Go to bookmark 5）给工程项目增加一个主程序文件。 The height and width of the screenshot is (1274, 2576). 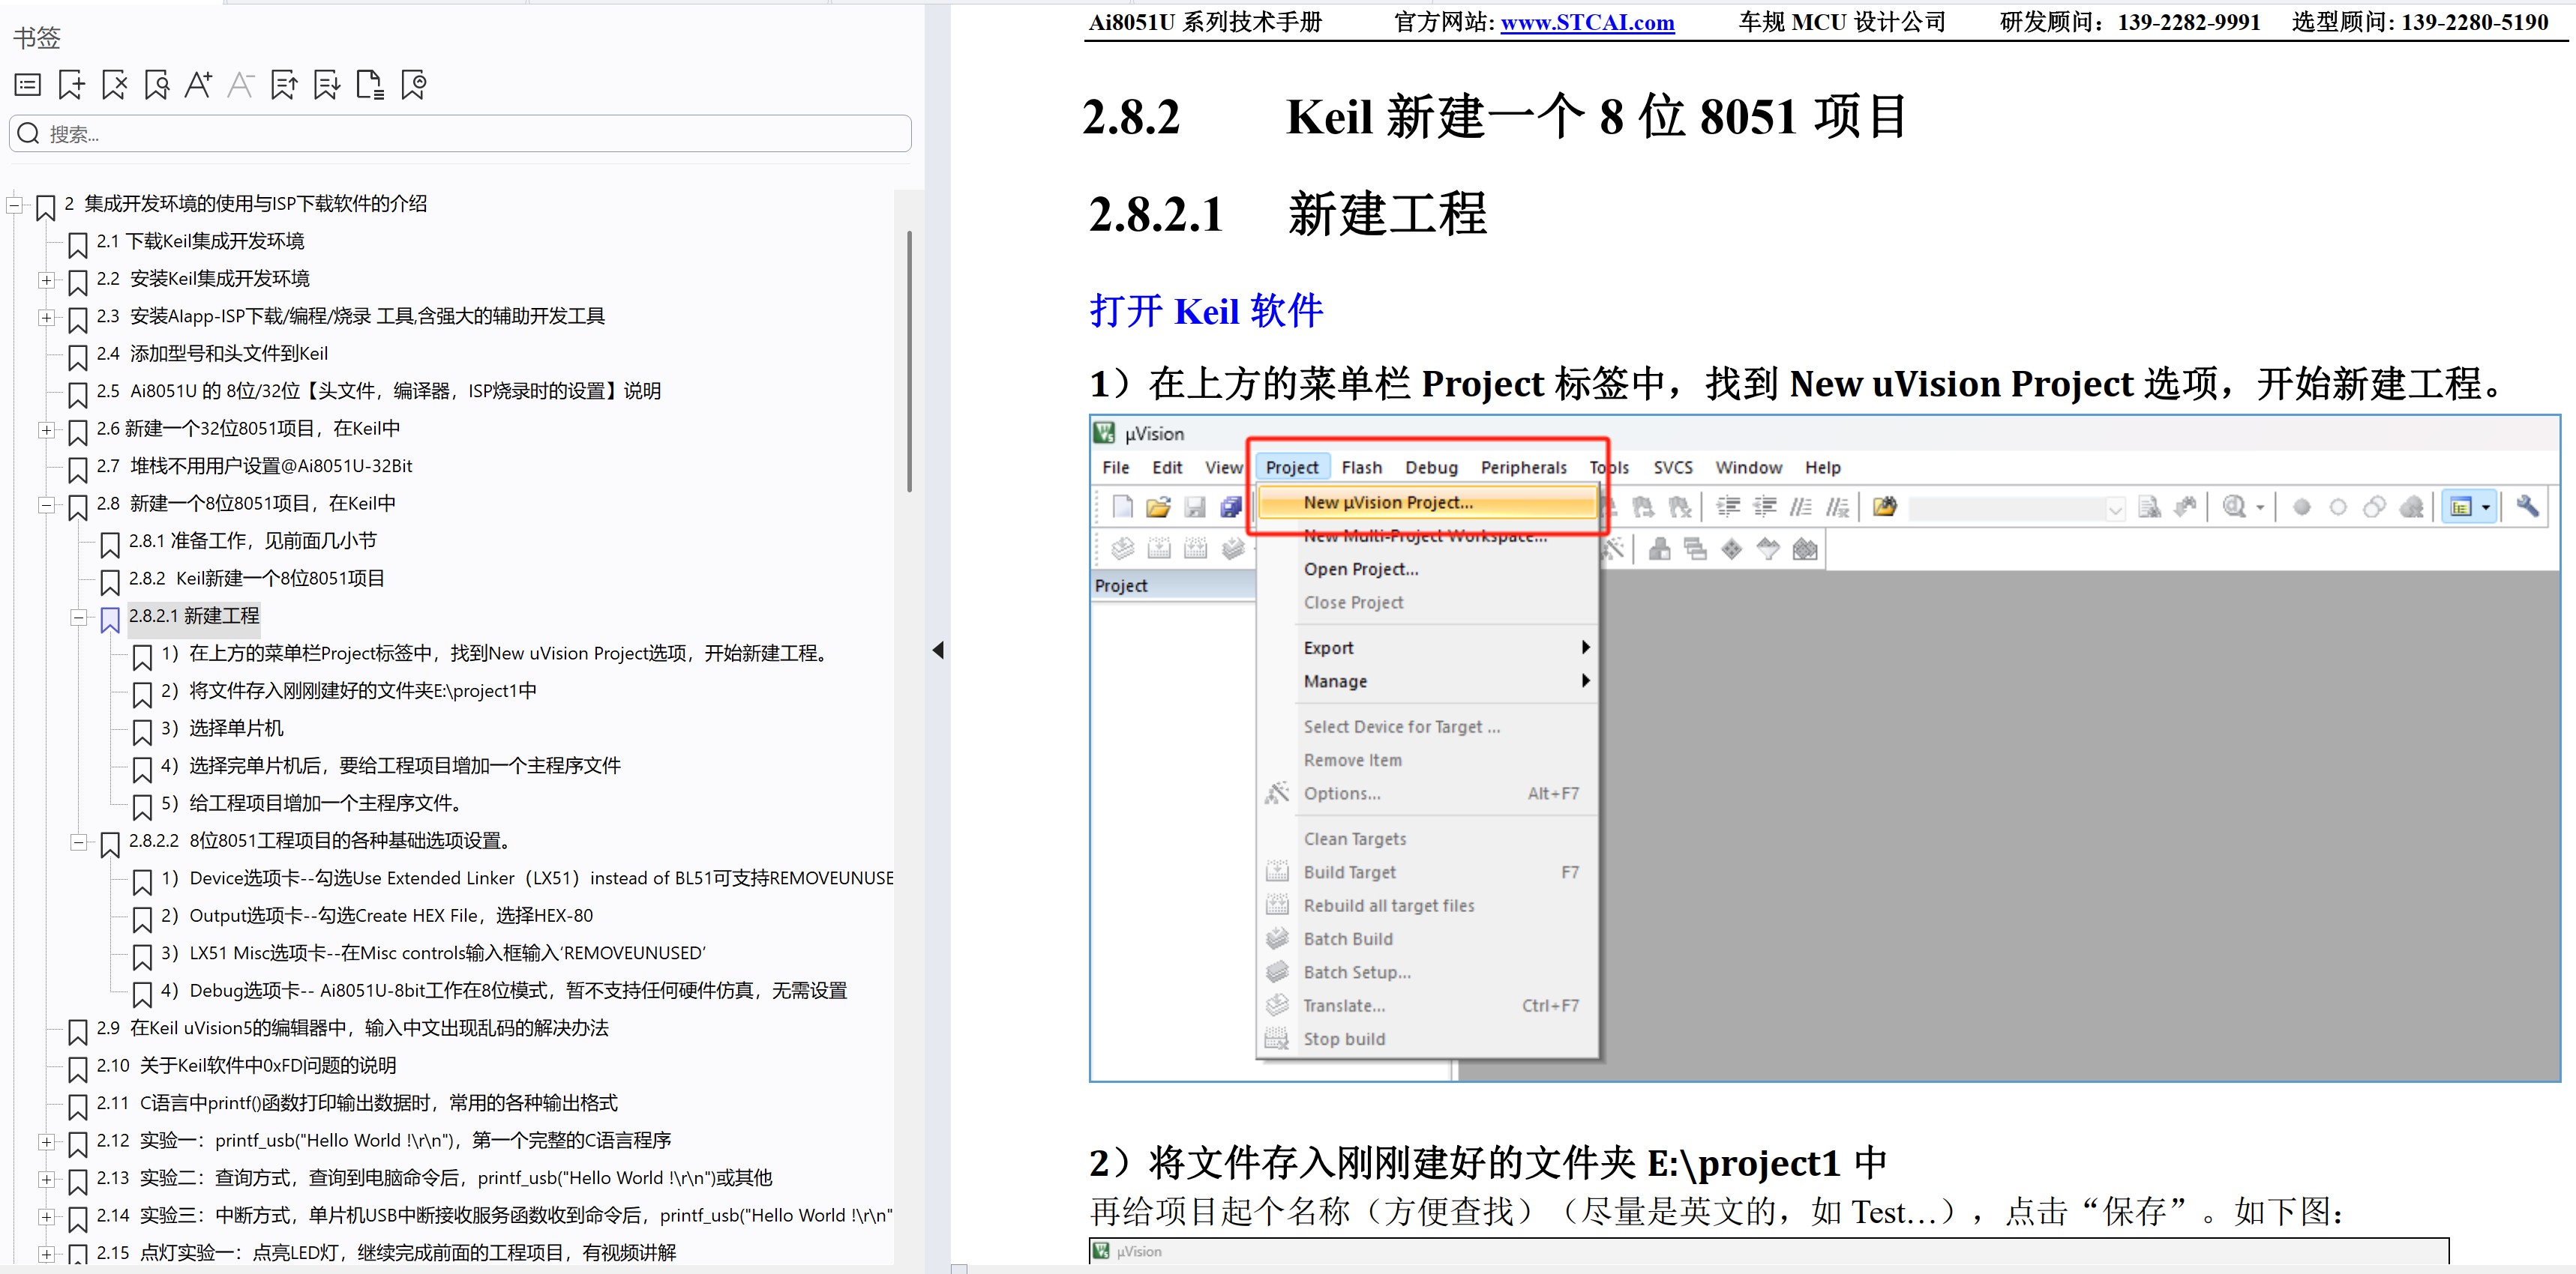pyautogui.click(x=311, y=803)
